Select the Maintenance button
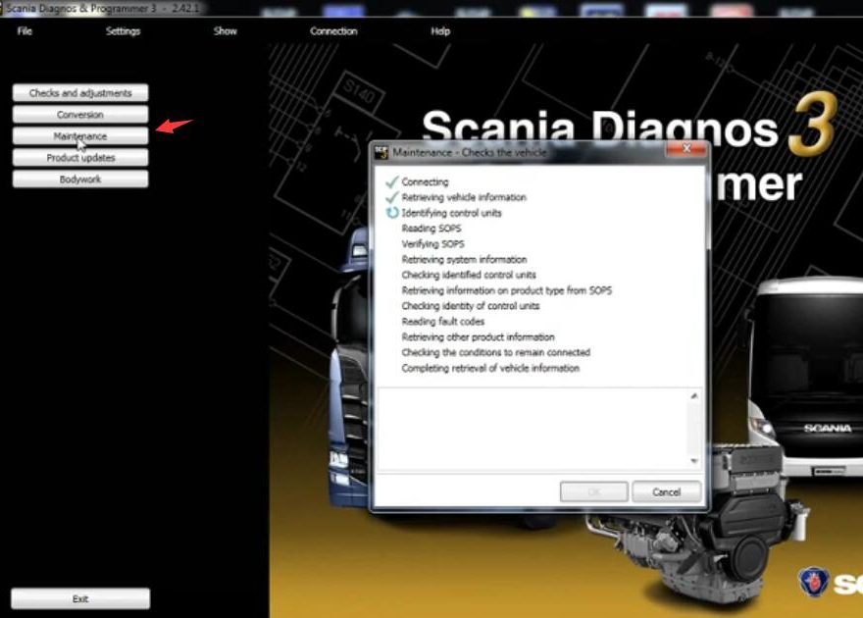This screenshot has width=863, height=618. 80,136
